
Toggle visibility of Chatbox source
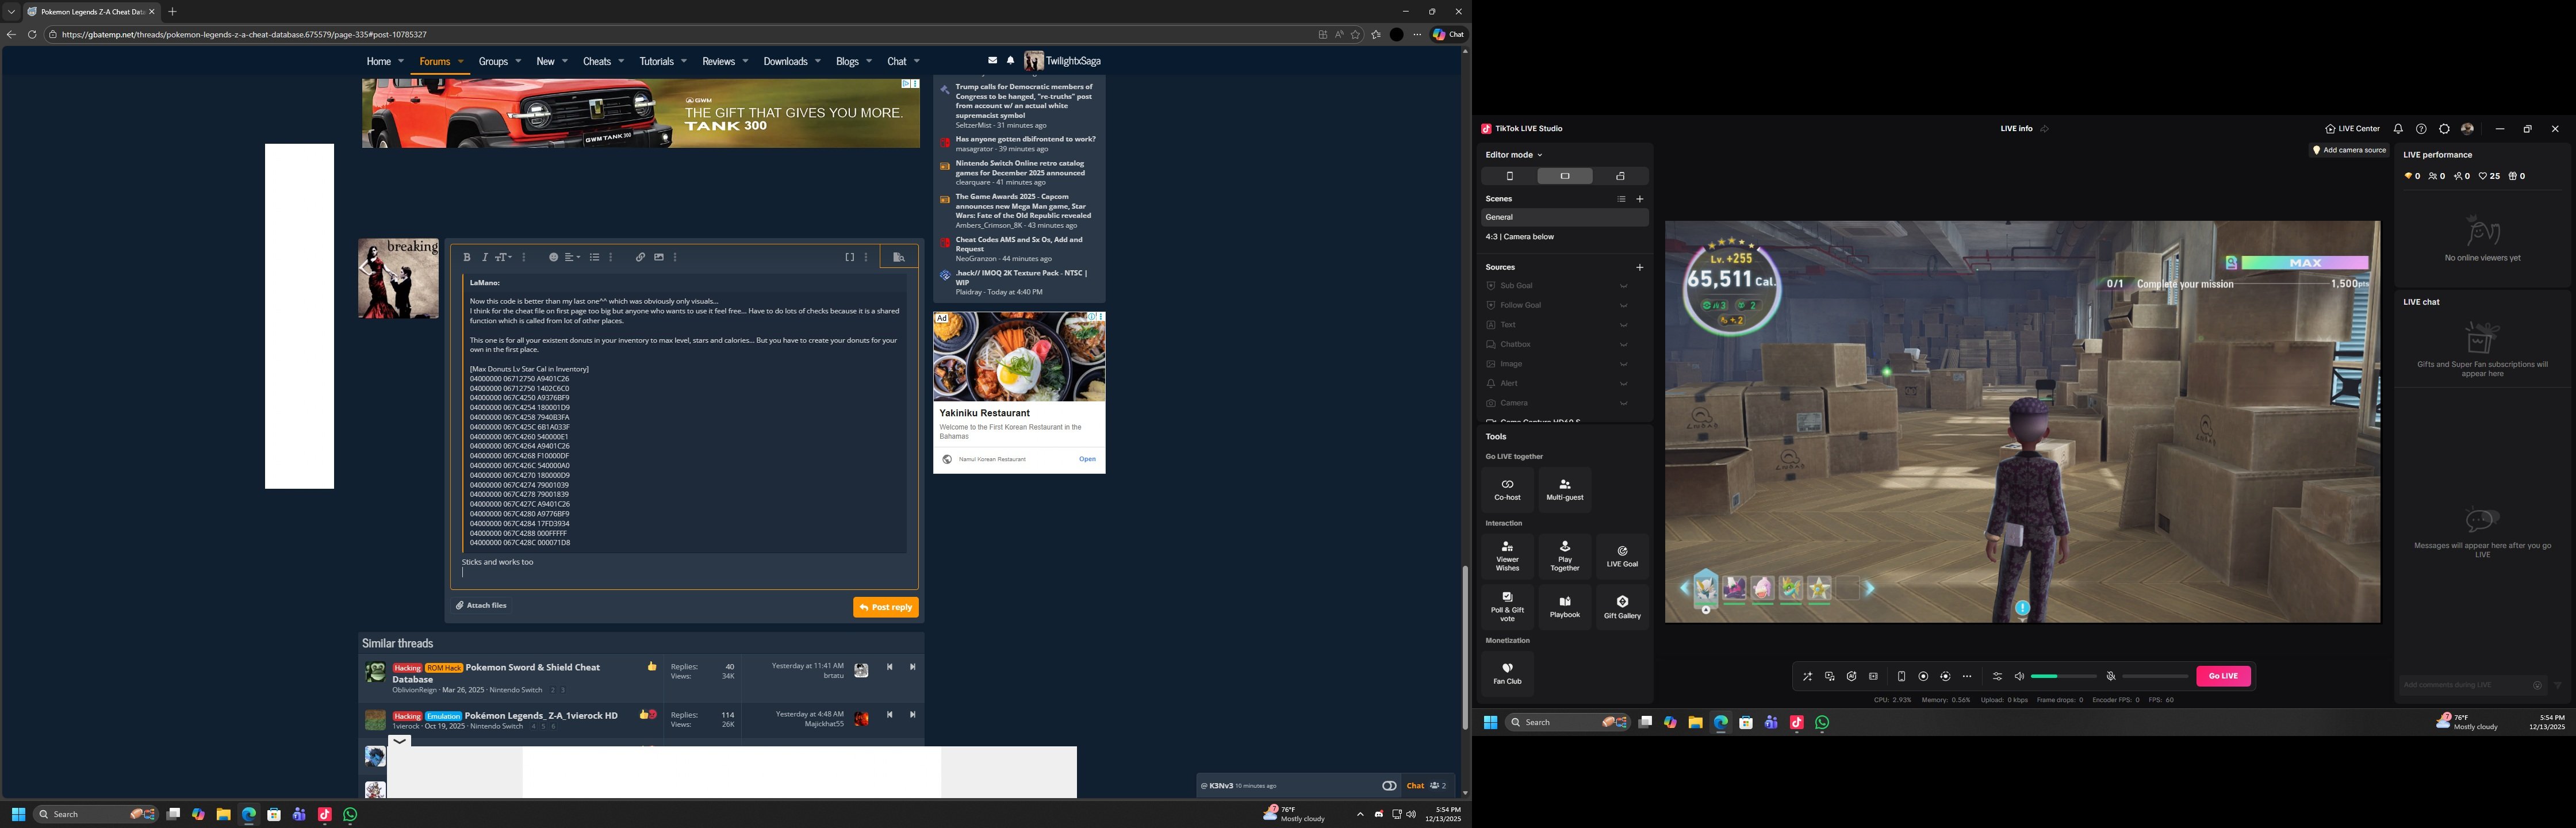click(x=1623, y=344)
